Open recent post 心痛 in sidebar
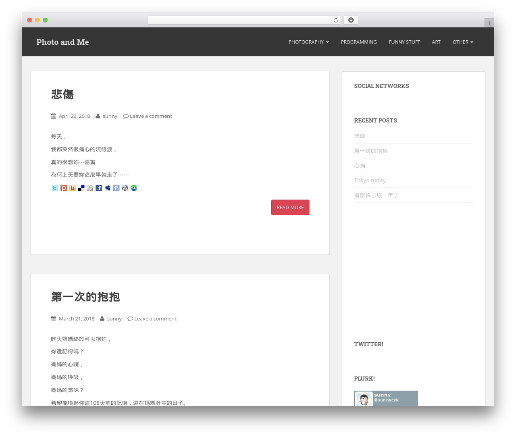516x437 pixels. [x=360, y=166]
